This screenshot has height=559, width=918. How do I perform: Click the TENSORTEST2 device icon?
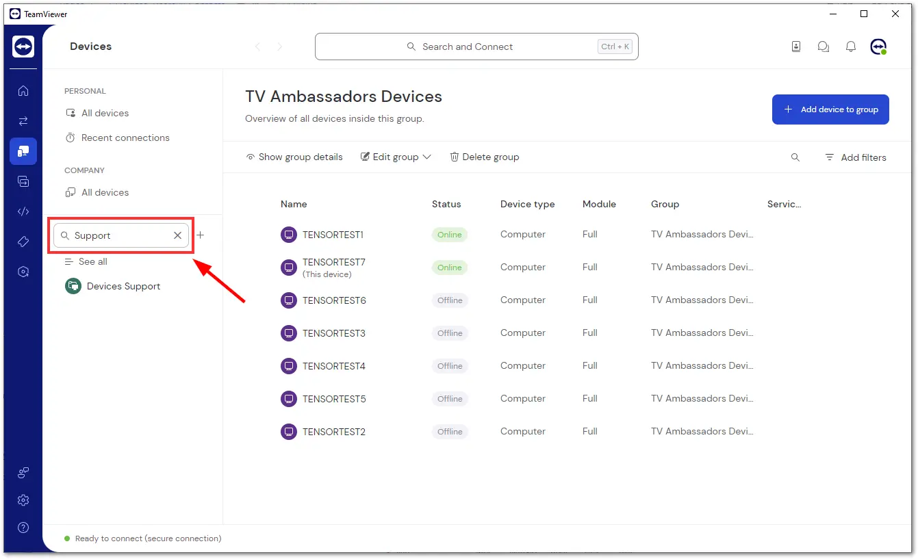pos(289,432)
